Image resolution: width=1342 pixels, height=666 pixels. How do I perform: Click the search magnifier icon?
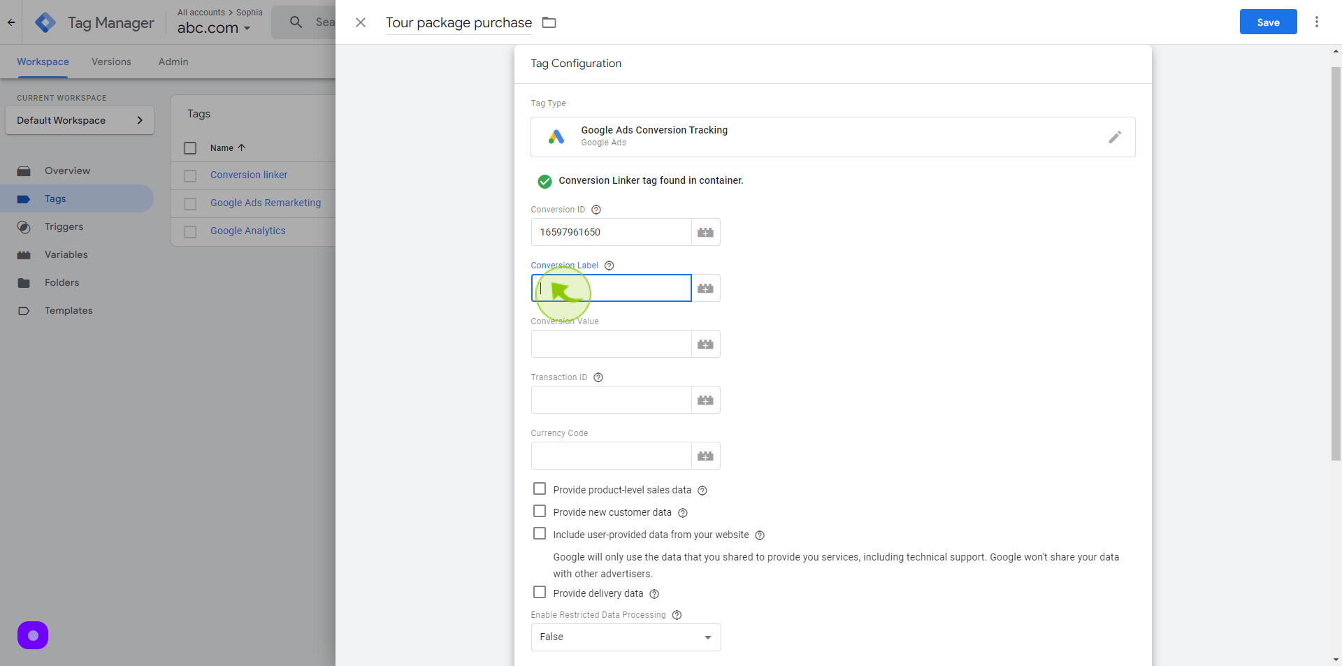[x=296, y=22]
